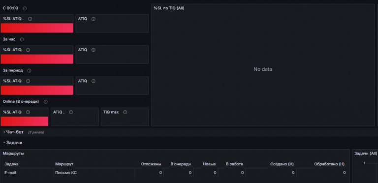Click "Создано (Н)" value 0 in E-mail row
The height and width of the screenshot is (183, 378).
tap(293, 173)
